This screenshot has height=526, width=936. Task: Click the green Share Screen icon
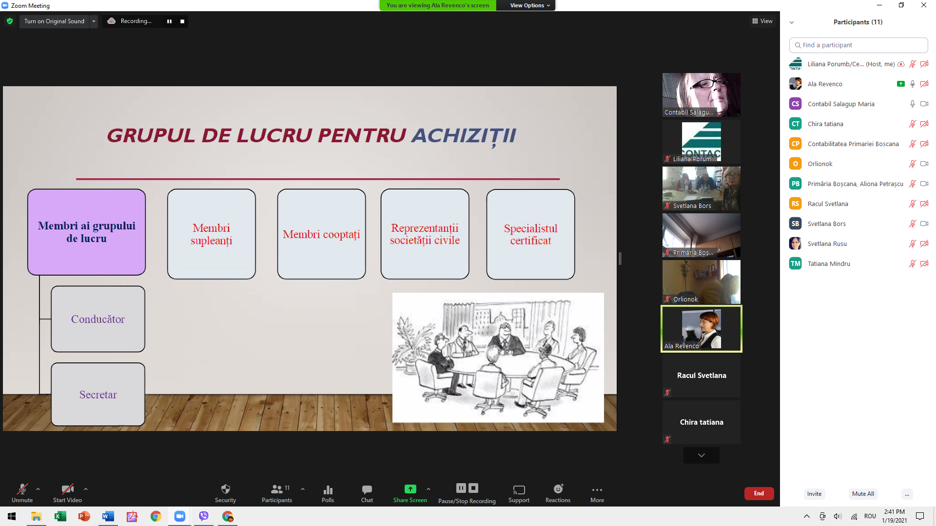point(410,489)
